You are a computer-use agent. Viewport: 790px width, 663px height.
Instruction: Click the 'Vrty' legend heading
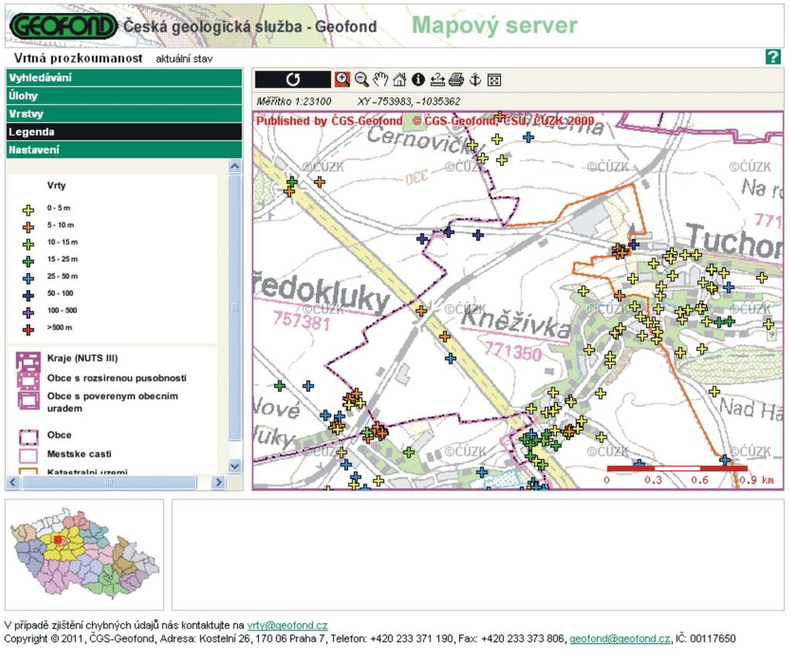[x=56, y=185]
